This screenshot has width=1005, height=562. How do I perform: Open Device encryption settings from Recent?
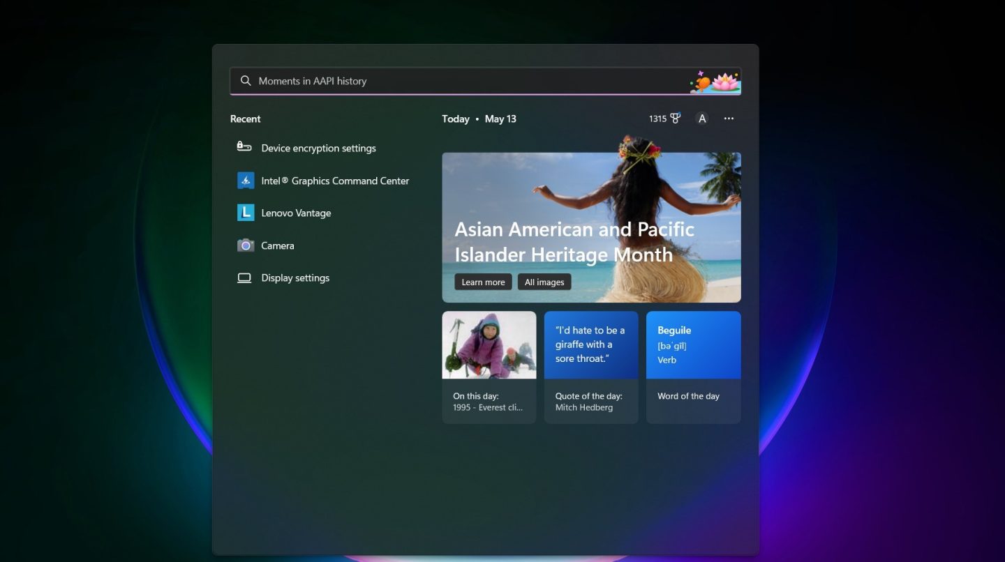(x=318, y=148)
